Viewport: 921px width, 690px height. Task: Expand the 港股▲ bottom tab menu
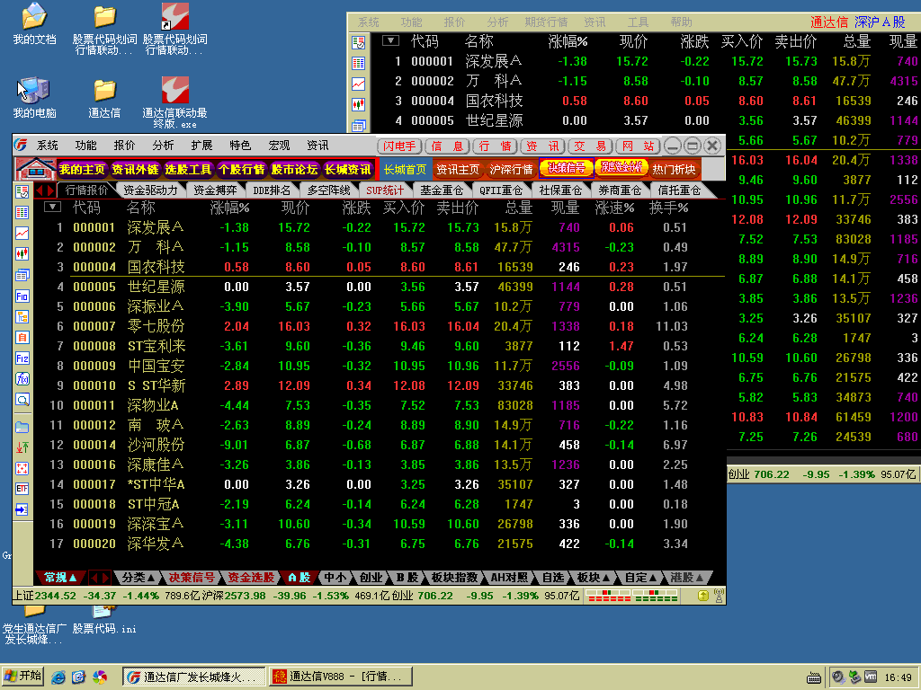tap(686, 578)
